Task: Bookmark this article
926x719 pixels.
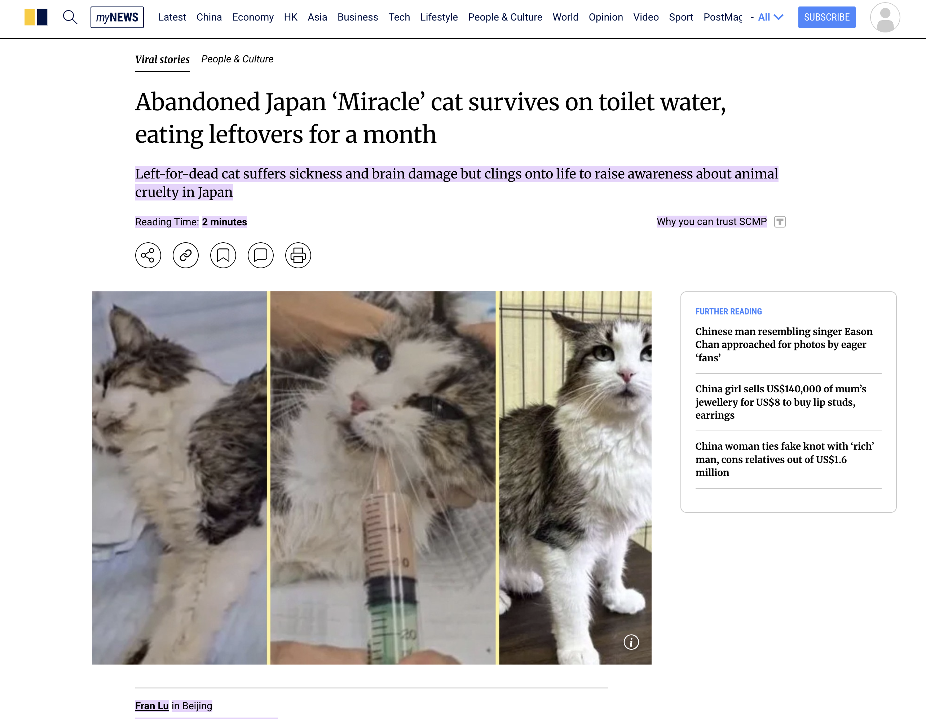Action: pos(223,255)
